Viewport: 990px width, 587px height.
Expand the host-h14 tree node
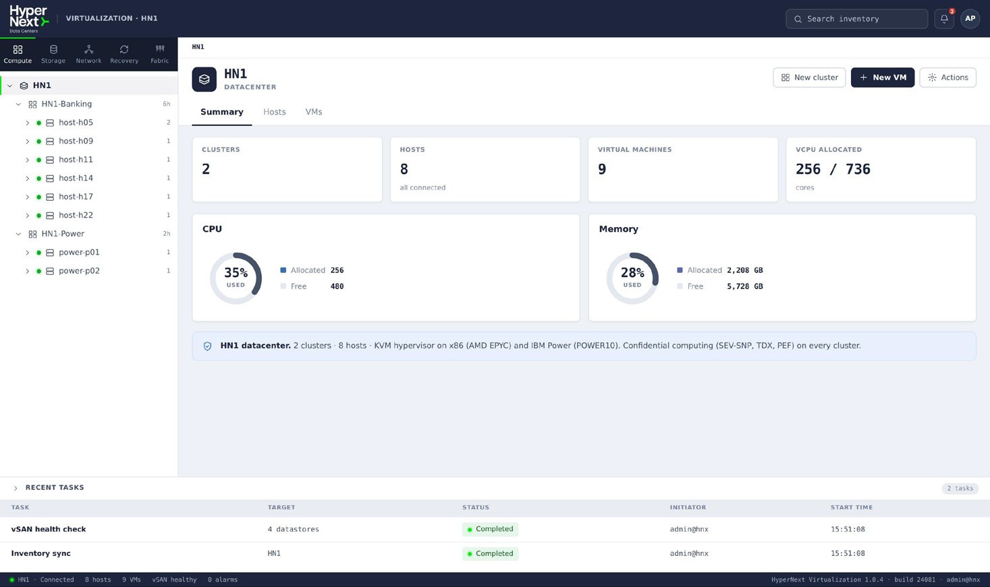point(28,179)
